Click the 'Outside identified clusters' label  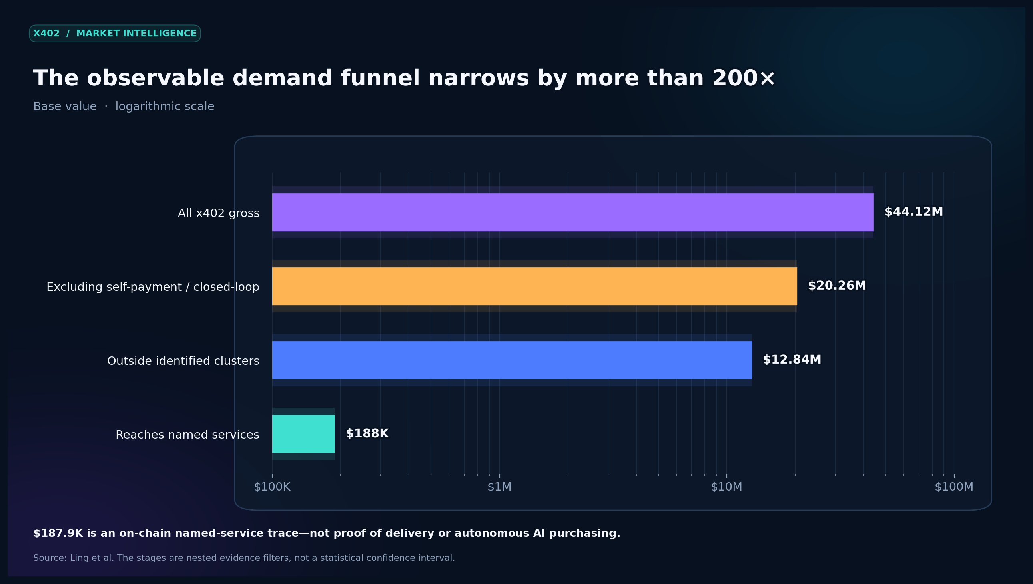click(183, 361)
